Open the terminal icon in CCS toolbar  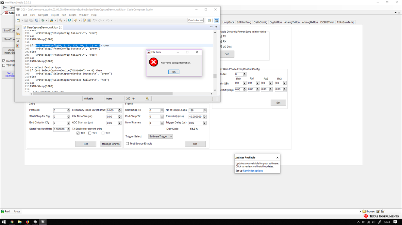tap(37, 20)
